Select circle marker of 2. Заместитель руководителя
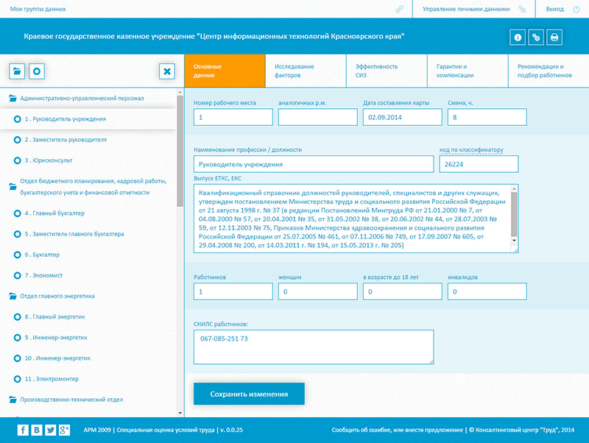Screen dimensions: 589x443 coord(17,140)
